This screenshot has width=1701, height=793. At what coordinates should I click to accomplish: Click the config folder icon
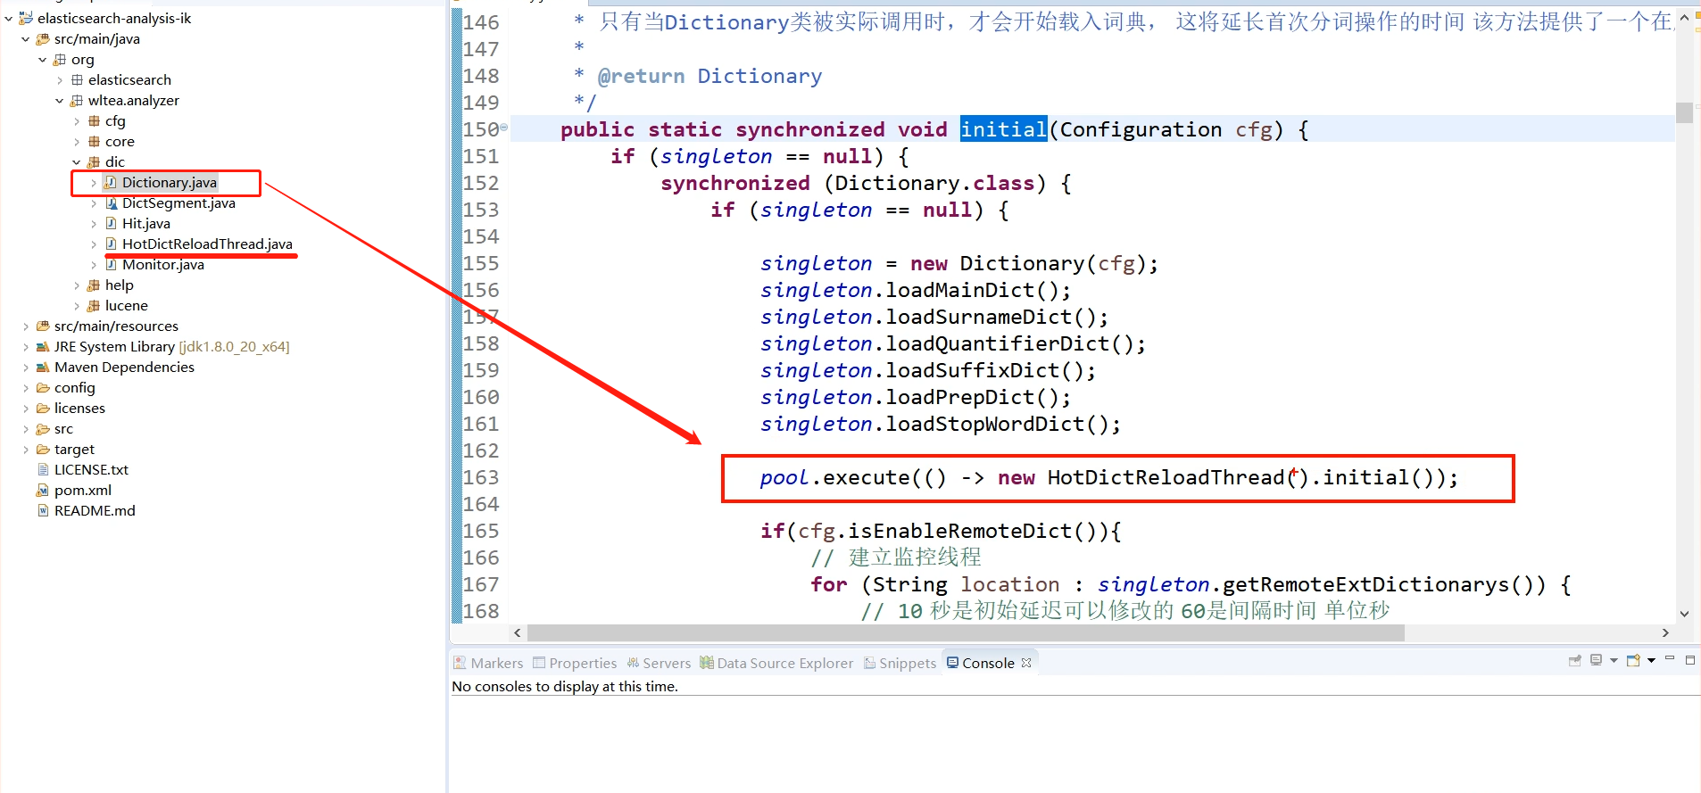coord(43,387)
